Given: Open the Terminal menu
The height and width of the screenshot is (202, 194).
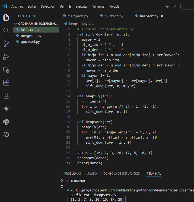Looking at the screenshot, I should tap(99, 6).
